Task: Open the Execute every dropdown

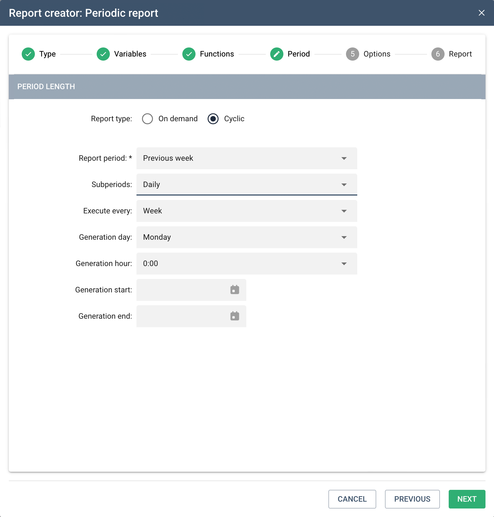Action: [247, 211]
